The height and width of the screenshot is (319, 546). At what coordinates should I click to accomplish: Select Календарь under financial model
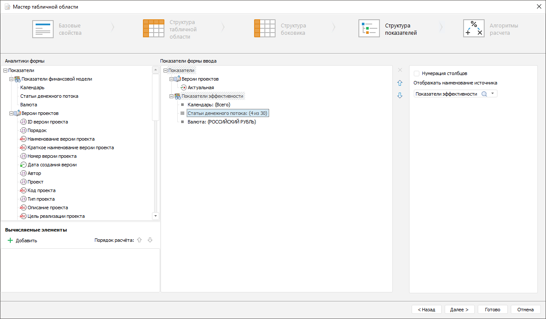[32, 87]
